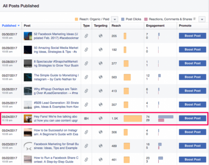209x165 pixels.
Task: Click the orange Reach Organic / Paid legend swatch
Action: pyautogui.click(x=77, y=19)
